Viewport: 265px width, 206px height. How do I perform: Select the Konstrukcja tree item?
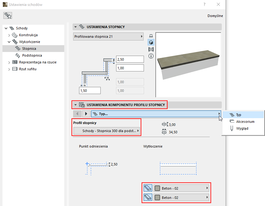(28, 35)
